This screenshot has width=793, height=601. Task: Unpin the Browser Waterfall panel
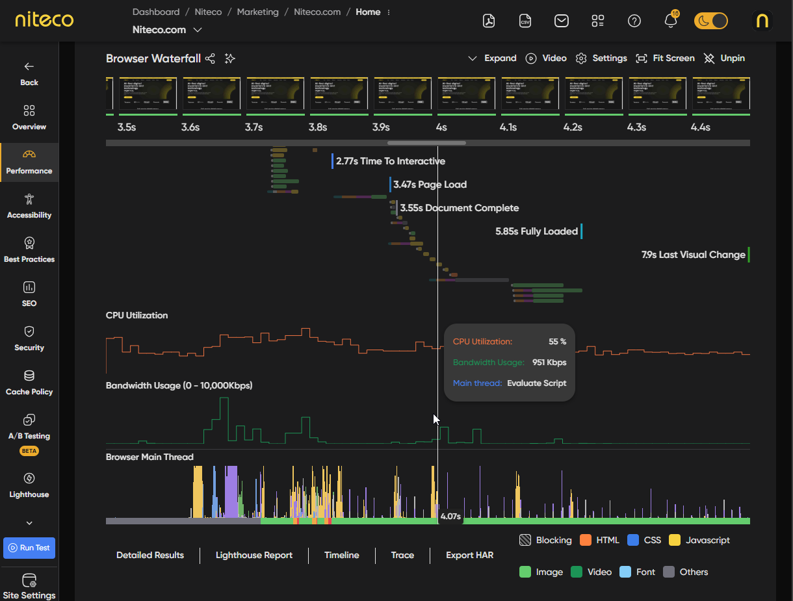pyautogui.click(x=724, y=58)
